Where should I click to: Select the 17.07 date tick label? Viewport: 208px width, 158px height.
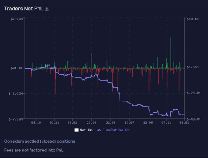coord(129,123)
